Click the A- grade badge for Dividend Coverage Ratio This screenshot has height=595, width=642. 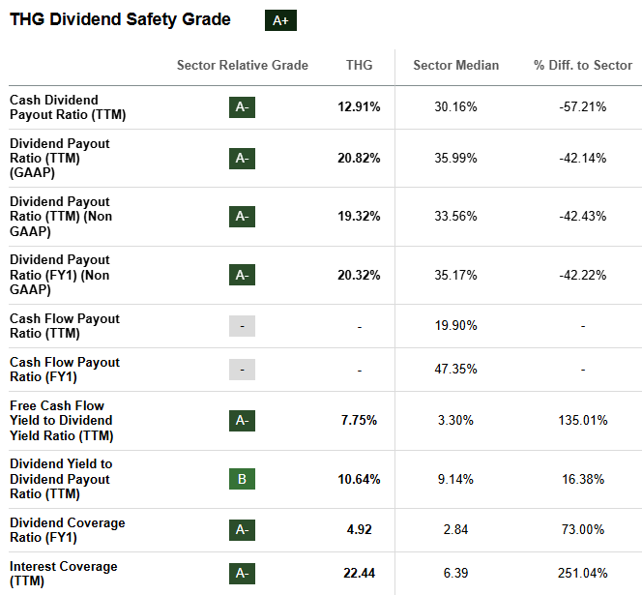[242, 530]
